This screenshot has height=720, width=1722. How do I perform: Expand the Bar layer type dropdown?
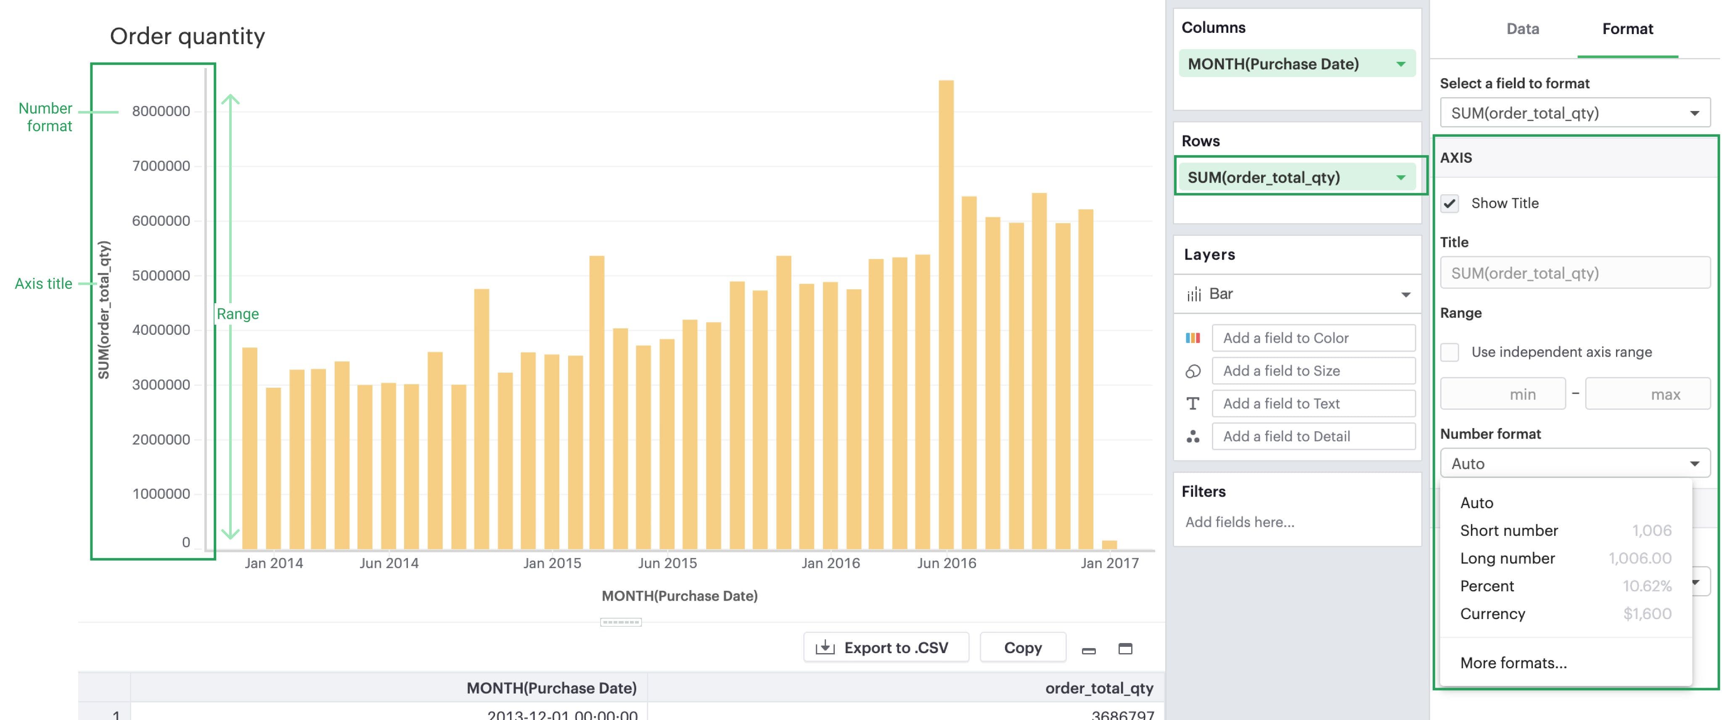click(1405, 294)
